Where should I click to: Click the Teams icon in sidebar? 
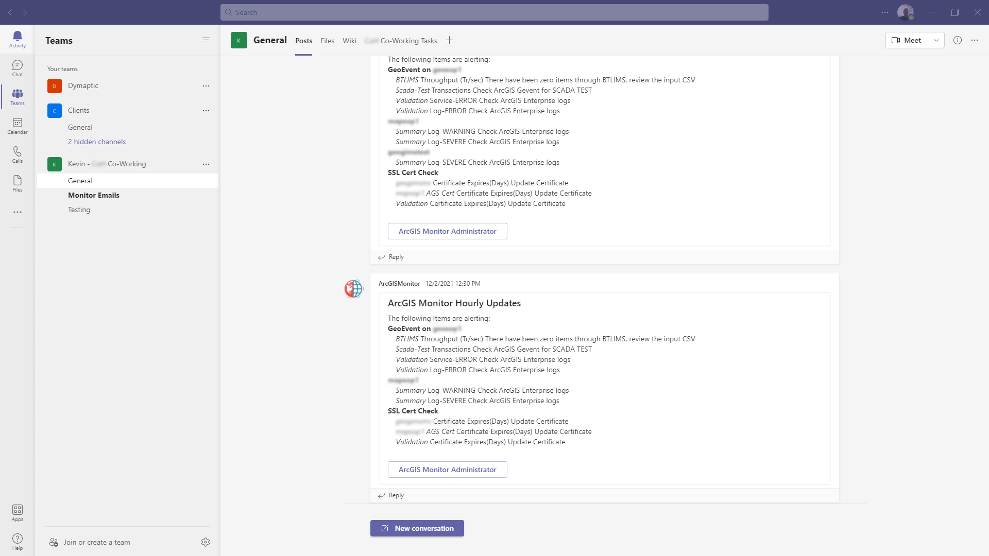17,96
